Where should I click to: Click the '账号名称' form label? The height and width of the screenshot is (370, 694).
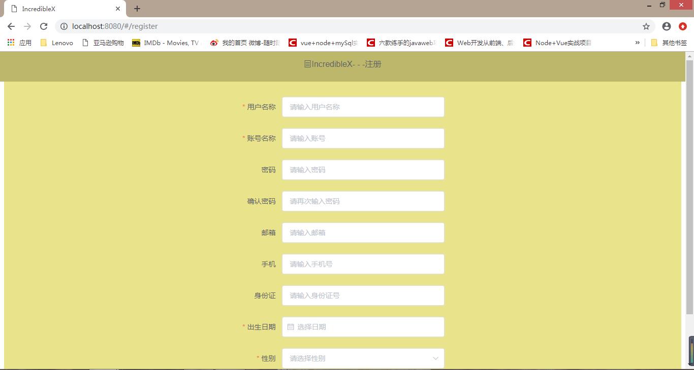[262, 138]
